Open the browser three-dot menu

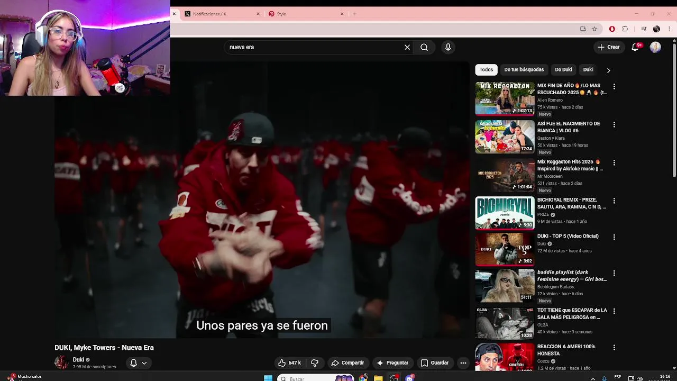pos(670,29)
